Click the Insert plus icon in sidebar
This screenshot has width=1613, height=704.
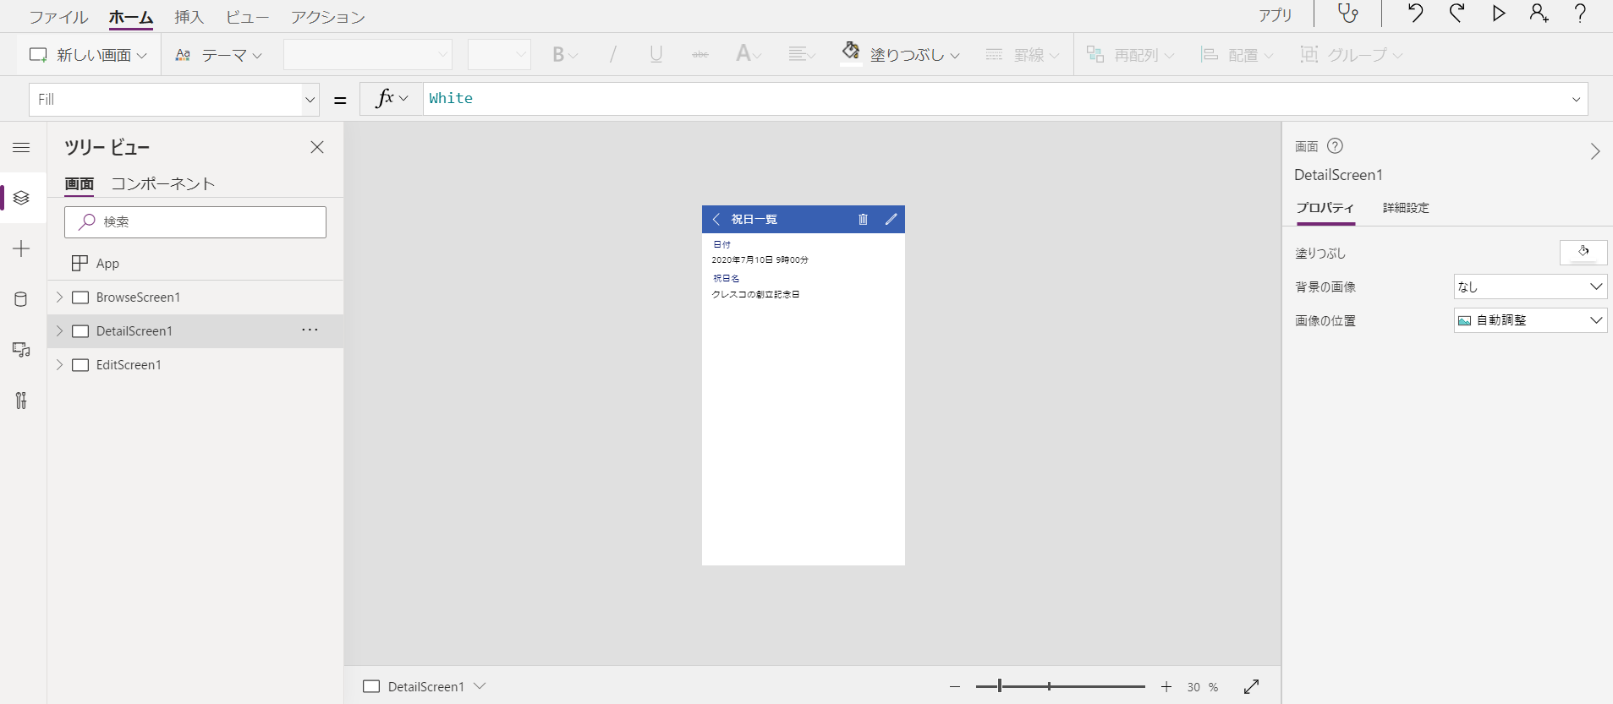pyautogui.click(x=22, y=248)
